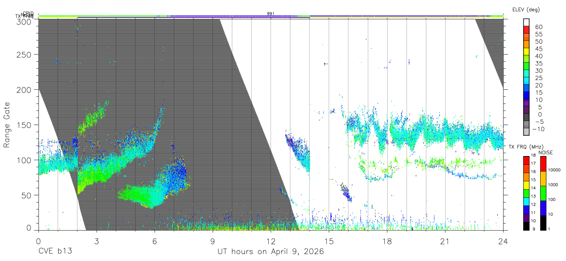Click the 'NOISE' legend title

point(546,152)
